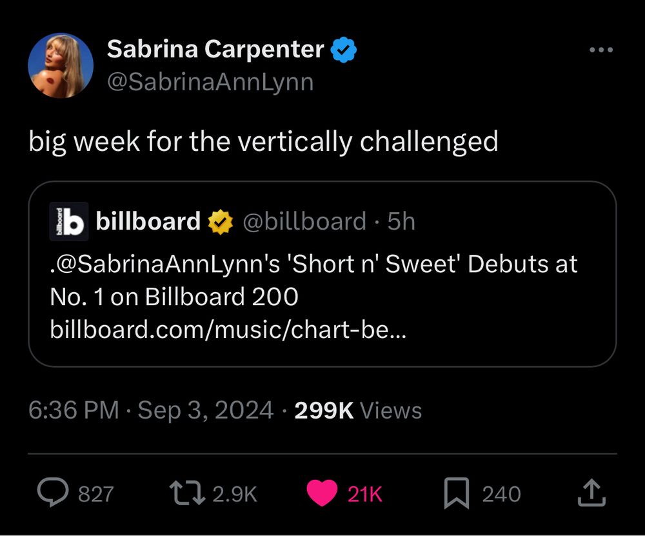Unlike the tweet via the pink heart

pyautogui.click(x=322, y=493)
